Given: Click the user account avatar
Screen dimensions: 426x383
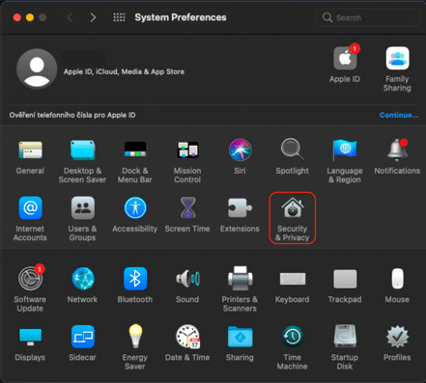Looking at the screenshot, I should tap(37, 68).
